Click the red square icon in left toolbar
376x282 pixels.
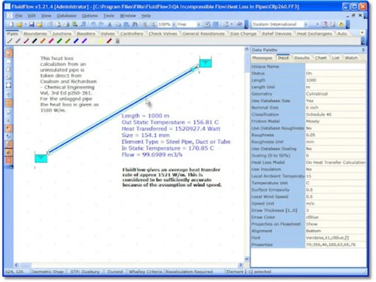9,160
